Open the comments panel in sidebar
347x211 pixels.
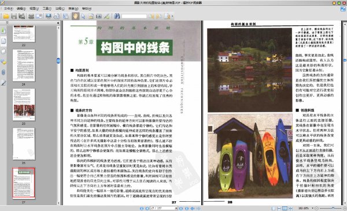click(x=3, y=62)
